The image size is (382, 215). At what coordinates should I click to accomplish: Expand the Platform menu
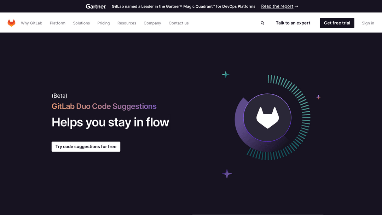tap(58, 23)
